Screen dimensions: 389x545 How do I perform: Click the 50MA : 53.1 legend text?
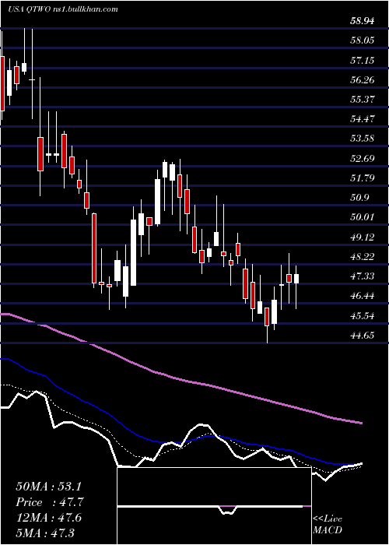pos(49,487)
